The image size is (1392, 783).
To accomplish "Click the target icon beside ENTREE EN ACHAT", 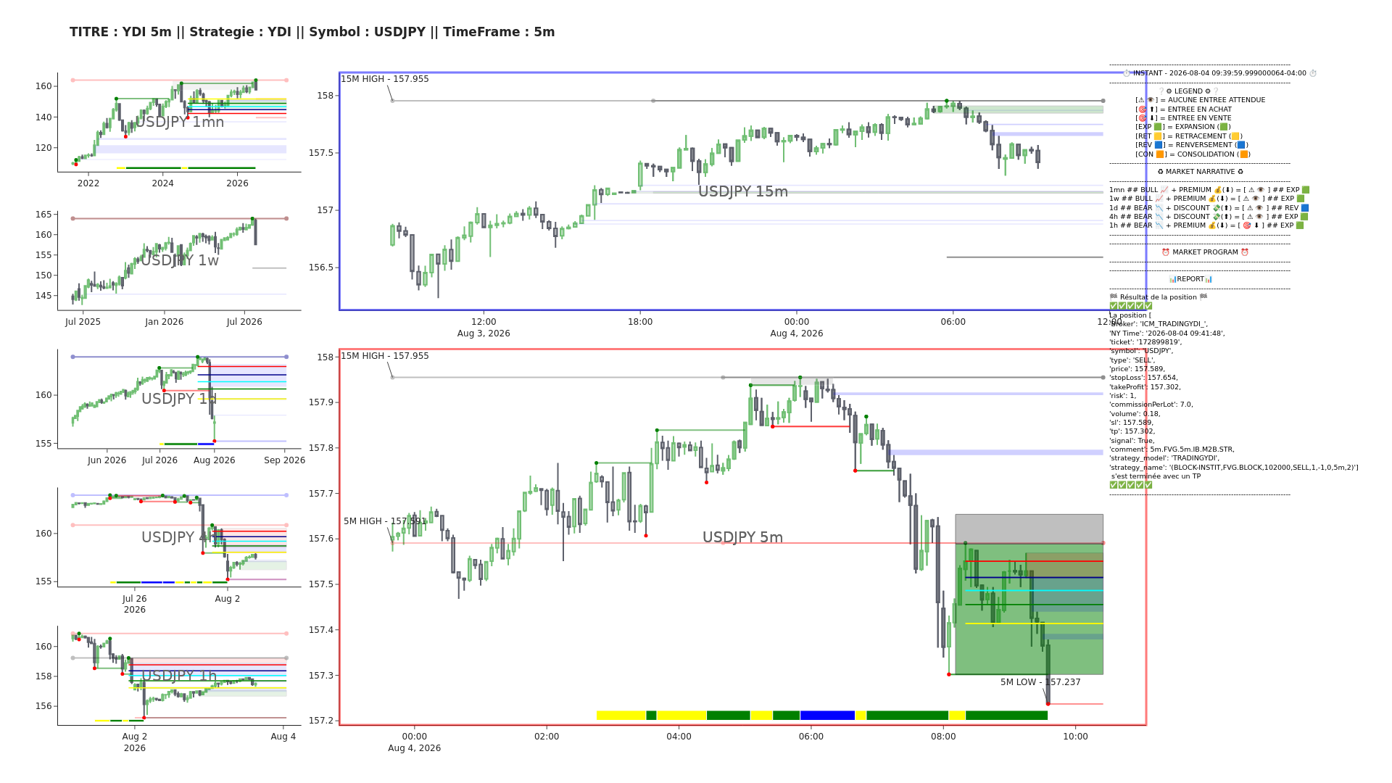I will (1142, 109).
